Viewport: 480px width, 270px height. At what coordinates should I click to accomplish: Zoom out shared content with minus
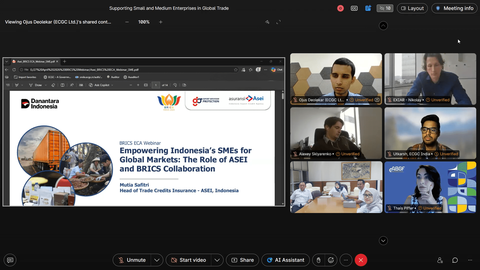pyautogui.click(x=127, y=22)
